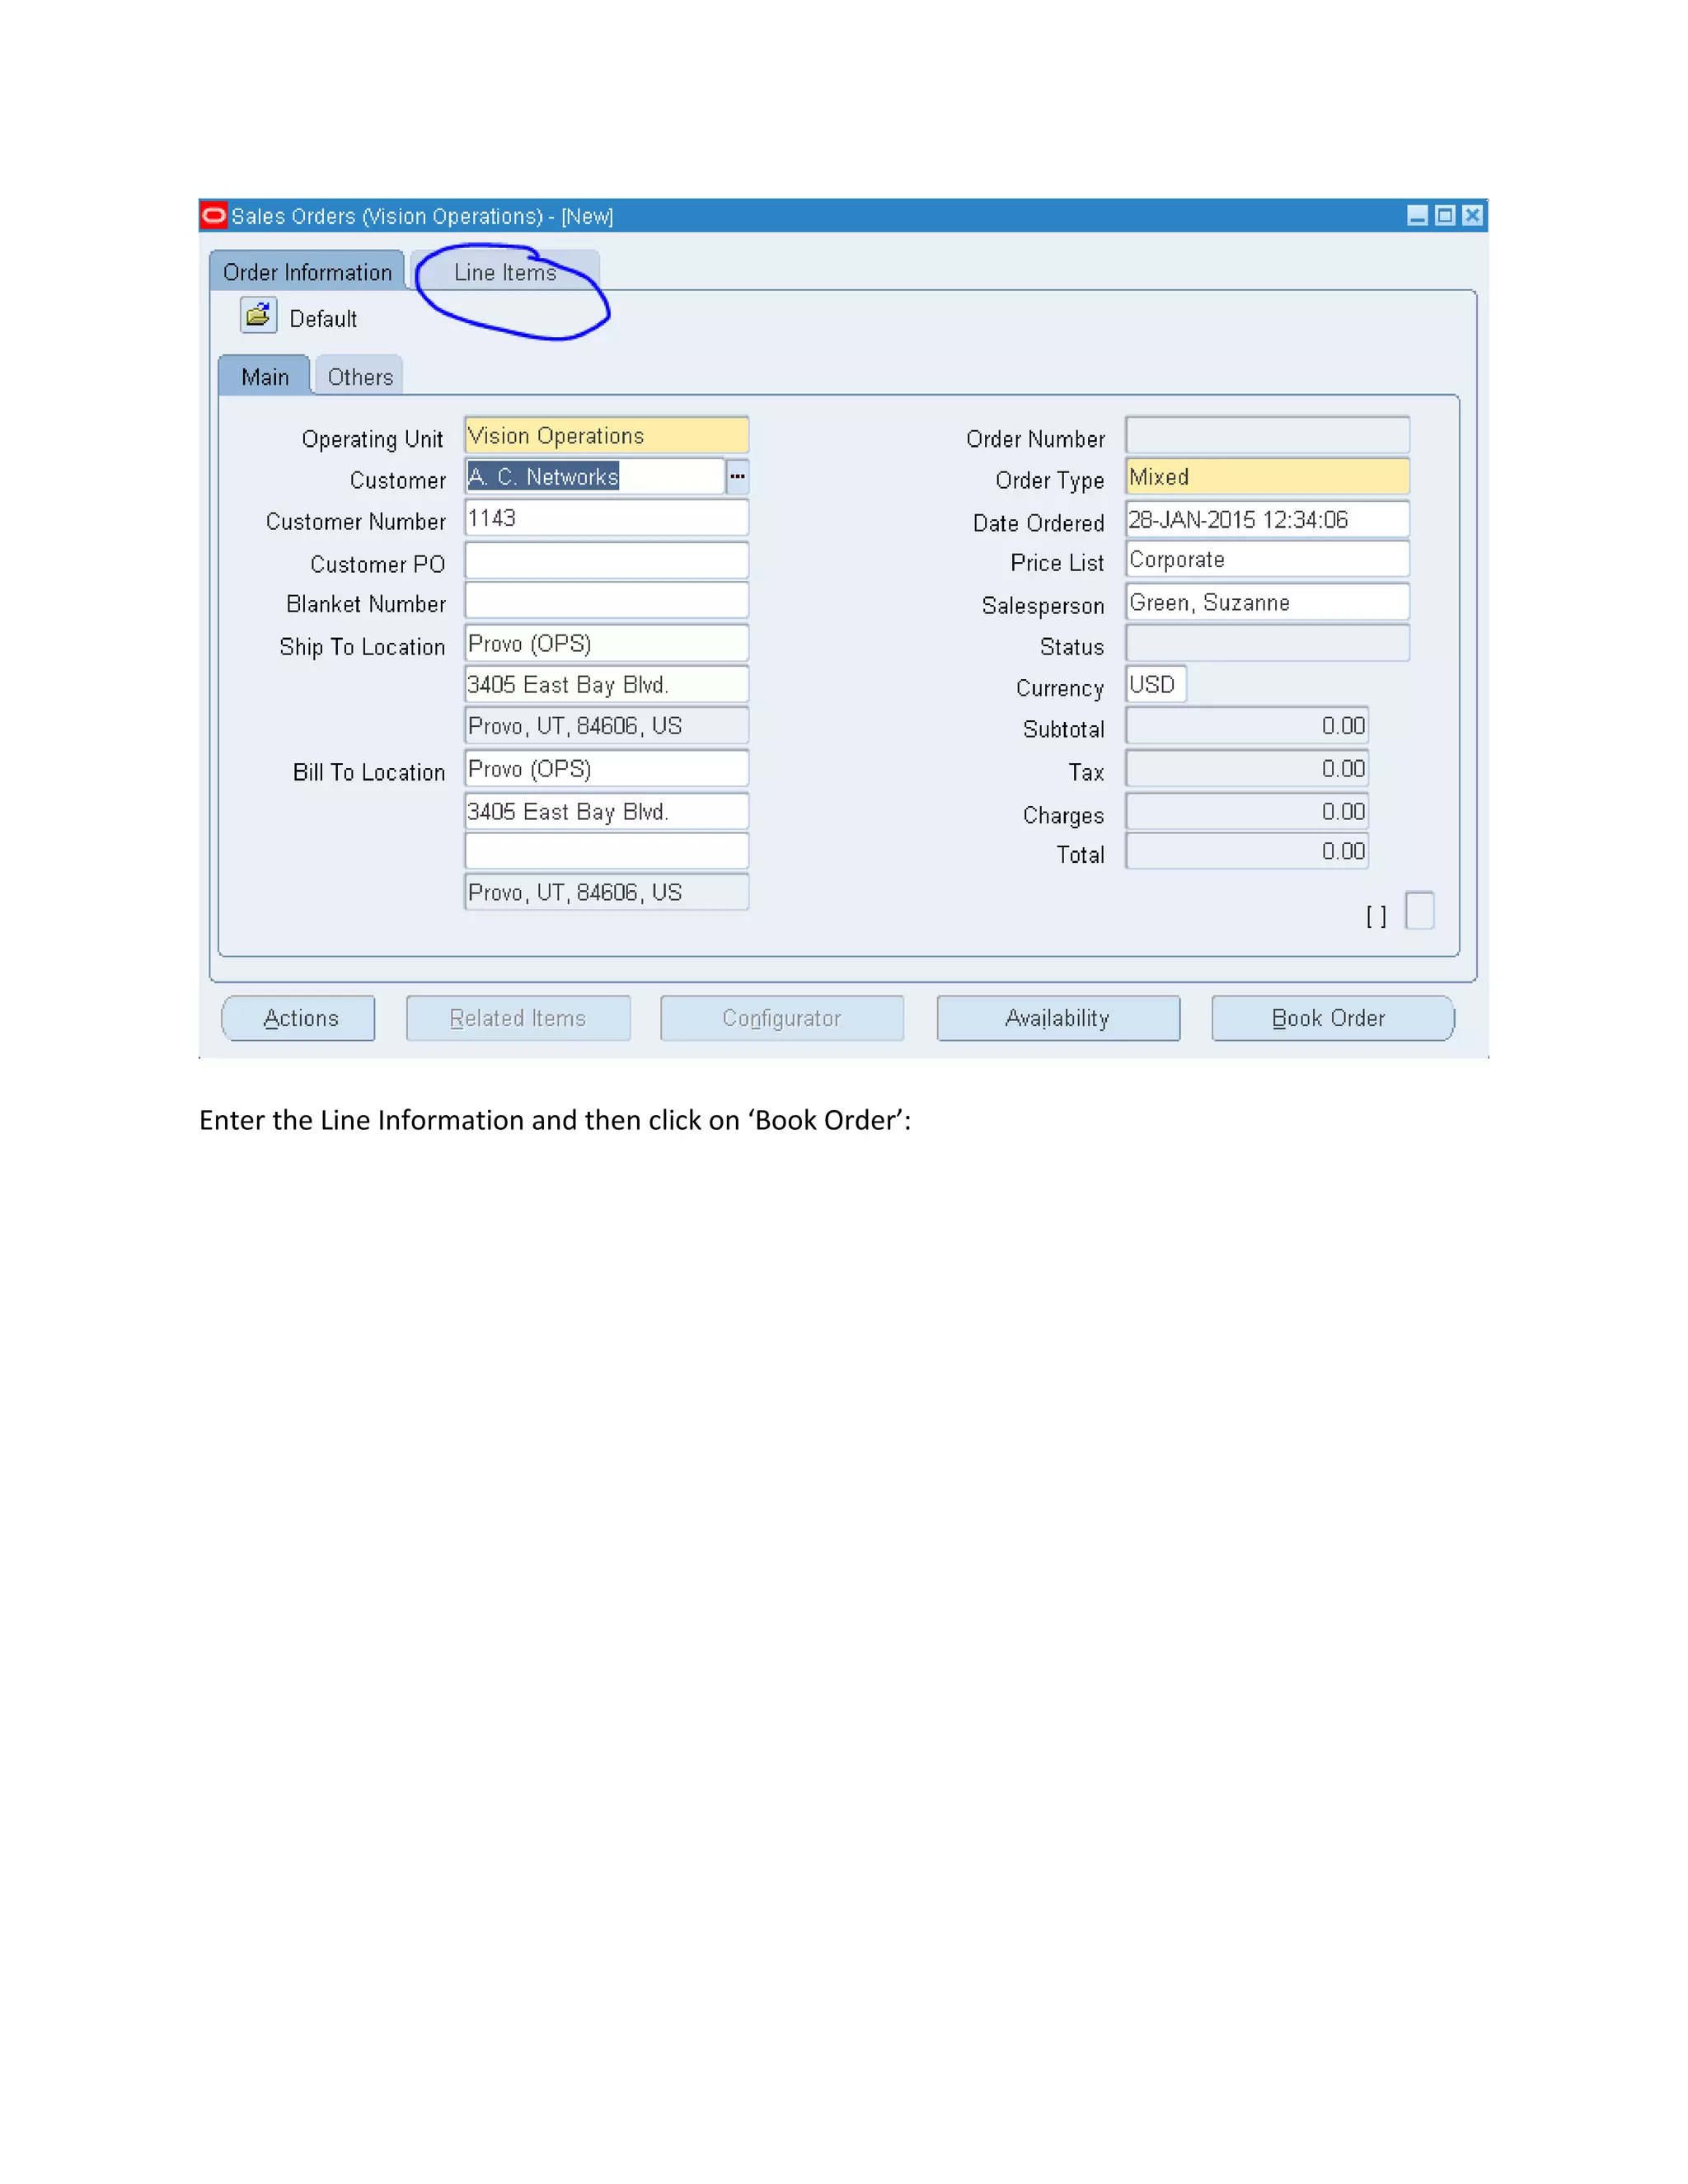Click the Default folder icon
This screenshot has height=2184, width=1688.
(258, 316)
